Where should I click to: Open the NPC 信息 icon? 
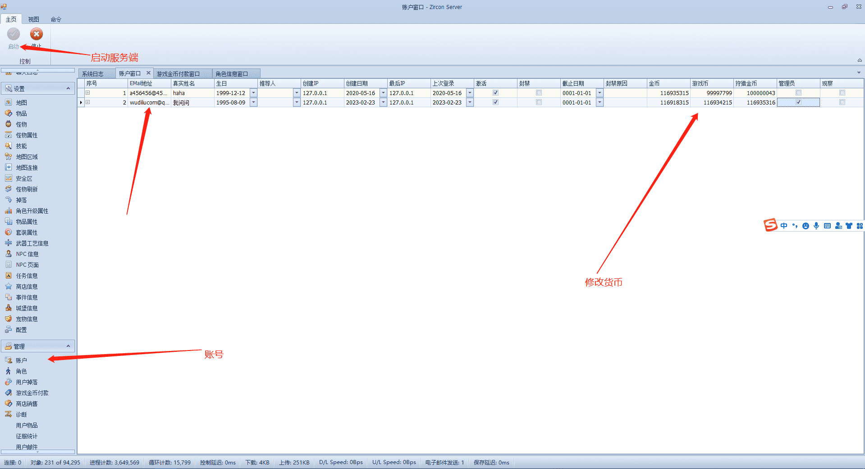pos(9,254)
